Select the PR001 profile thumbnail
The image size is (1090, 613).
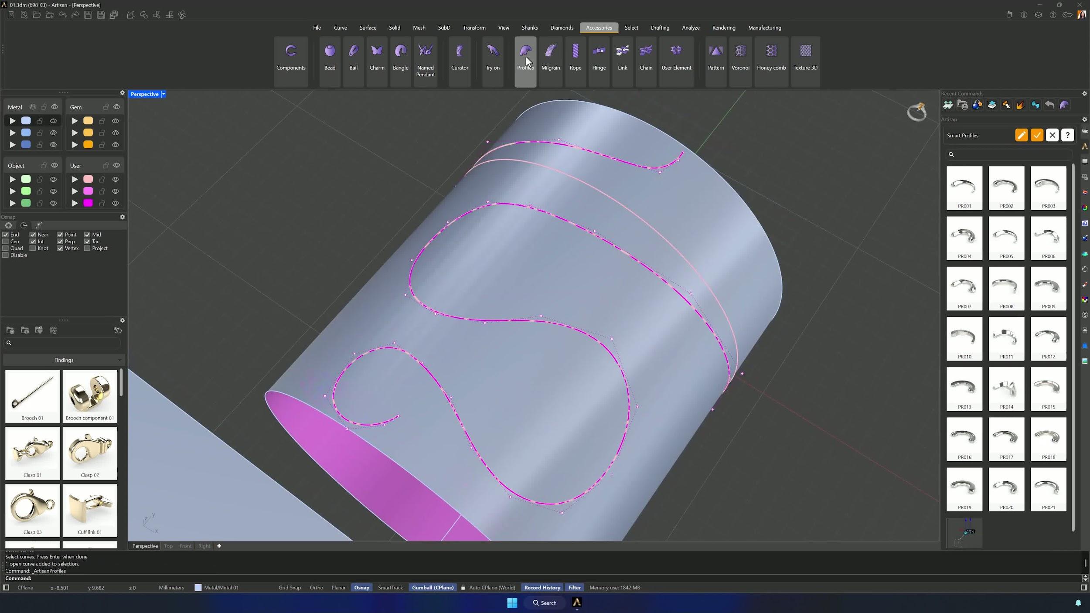tap(964, 188)
